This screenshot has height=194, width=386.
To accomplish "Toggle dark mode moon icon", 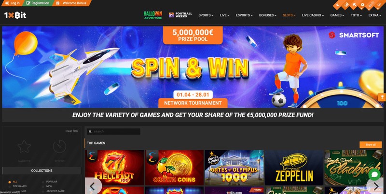I will [338, 5].
